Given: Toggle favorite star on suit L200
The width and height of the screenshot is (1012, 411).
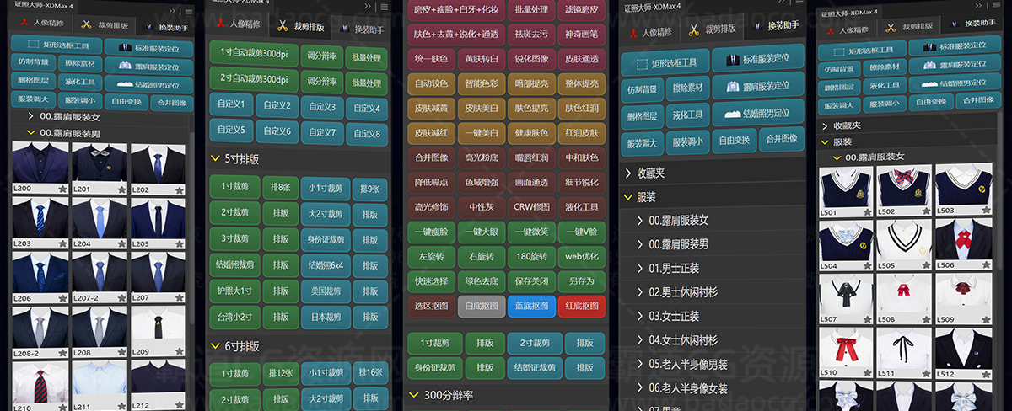Looking at the screenshot, I should (62, 190).
